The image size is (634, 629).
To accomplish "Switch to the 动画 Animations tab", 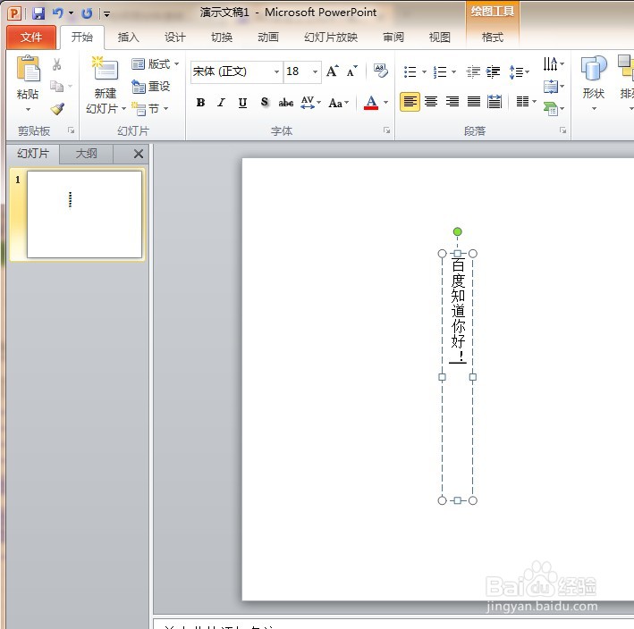I will pos(268,38).
